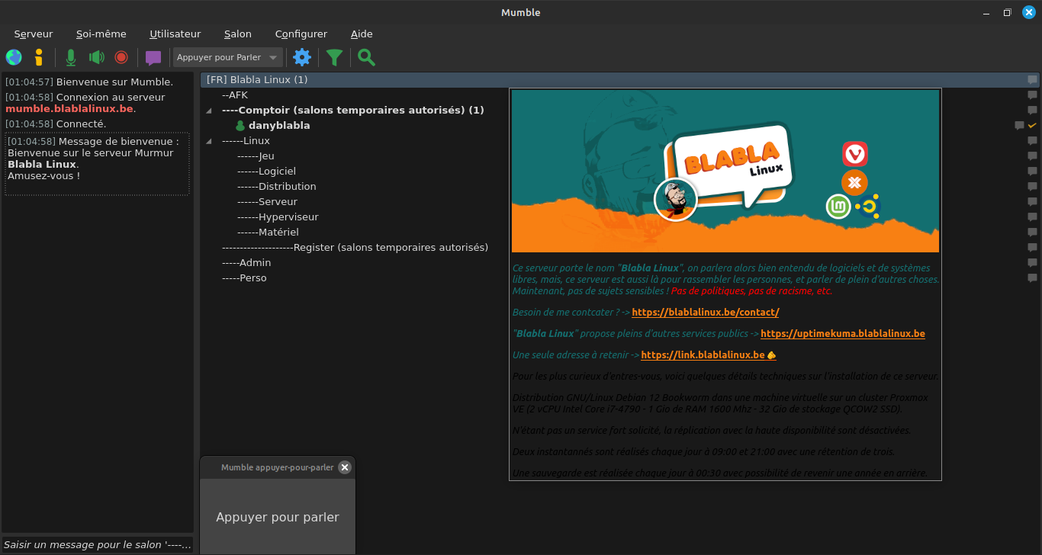
Task: Collapse the Comptoir channel triangle
Action: (208, 111)
